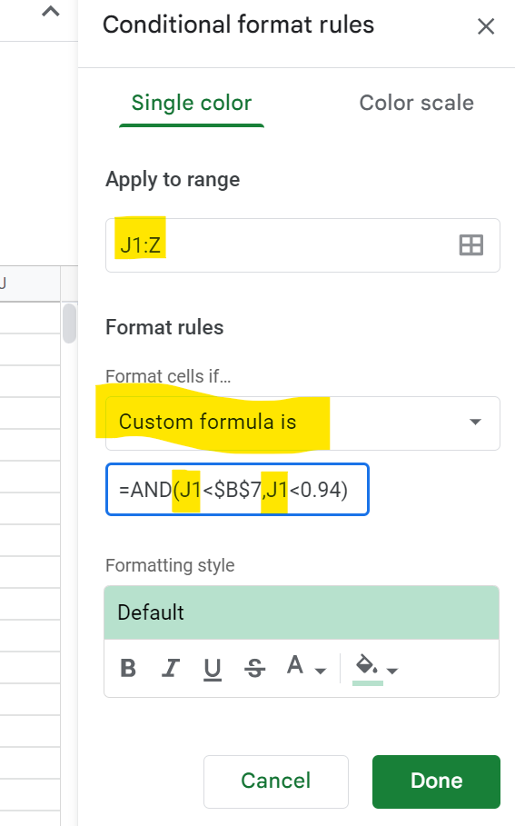The image size is (515, 826).
Task: Click the Apply to range J1:Z field
Action: (x=302, y=245)
